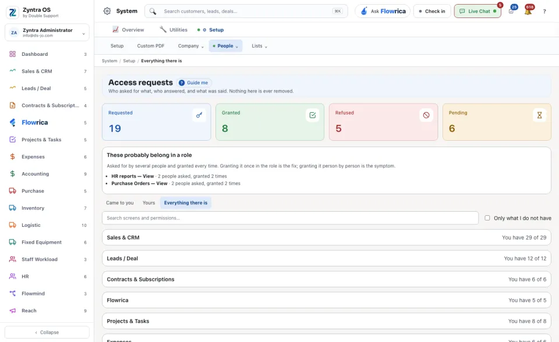Screen dimensions: 559x342
Task: Open Live Chat button
Action: (477, 11)
